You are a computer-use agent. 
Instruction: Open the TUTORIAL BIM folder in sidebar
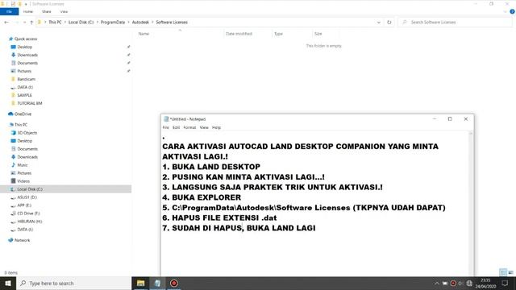30,103
